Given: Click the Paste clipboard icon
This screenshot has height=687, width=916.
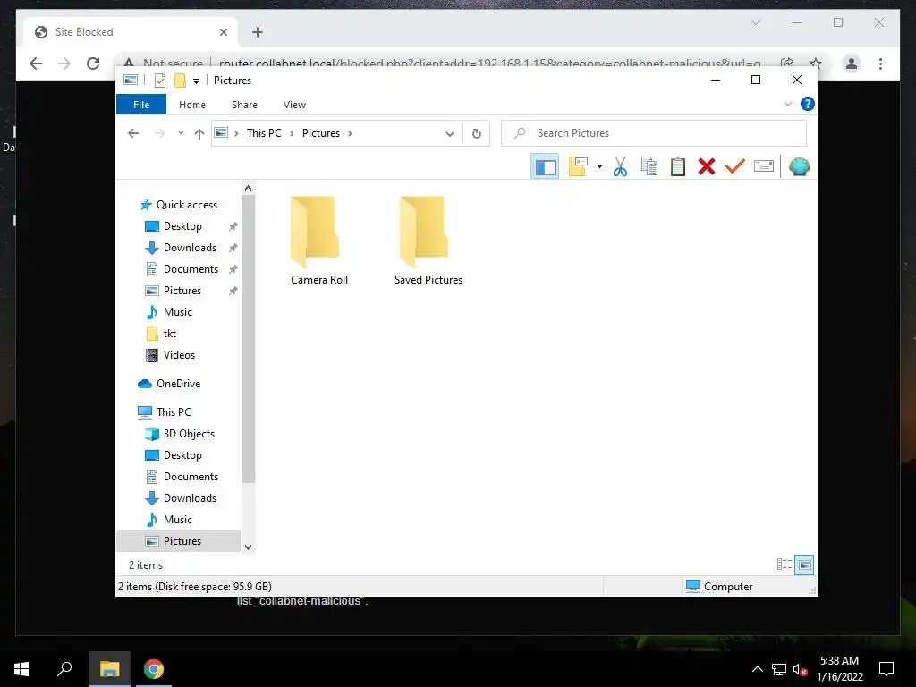Looking at the screenshot, I should pos(678,167).
